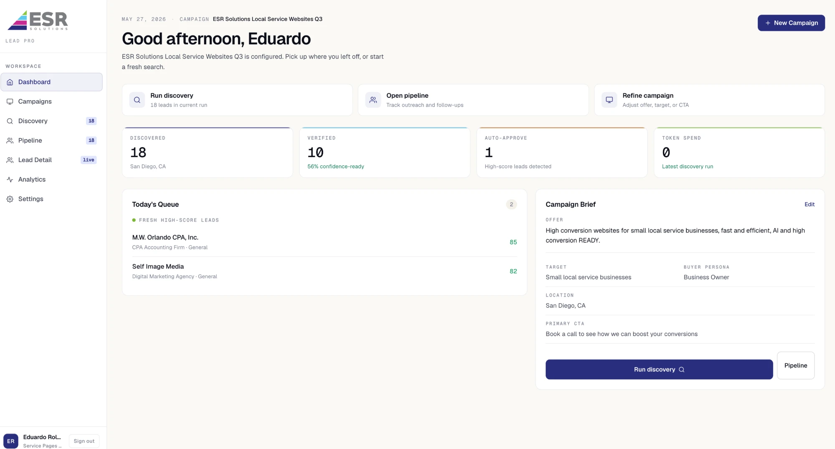Navigate to Pipeline in the sidebar
835x449 pixels.
[x=51, y=140]
